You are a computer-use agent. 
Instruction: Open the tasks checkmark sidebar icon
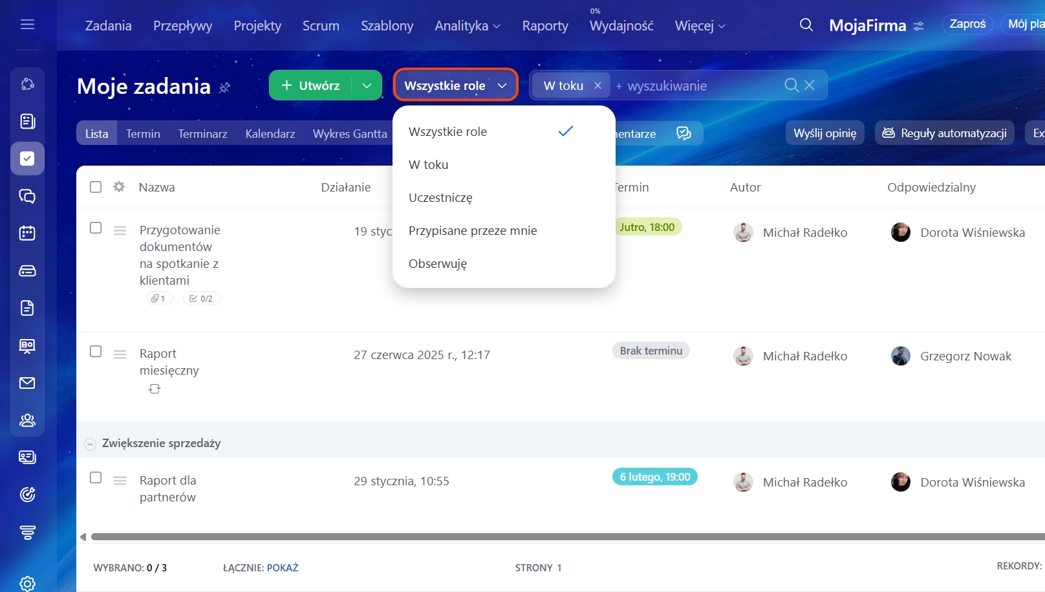pos(27,159)
